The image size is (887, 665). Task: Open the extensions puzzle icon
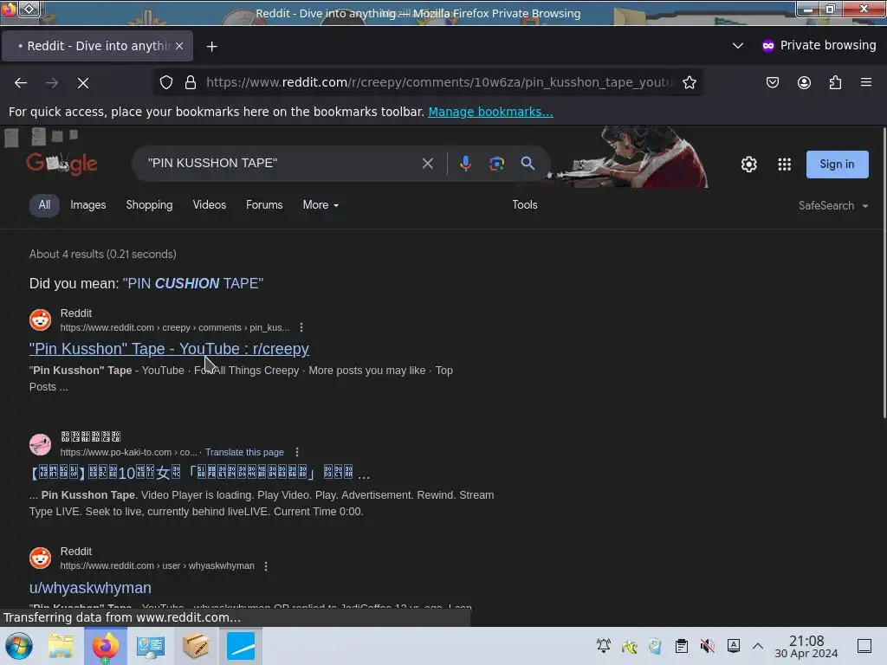pyautogui.click(x=835, y=82)
